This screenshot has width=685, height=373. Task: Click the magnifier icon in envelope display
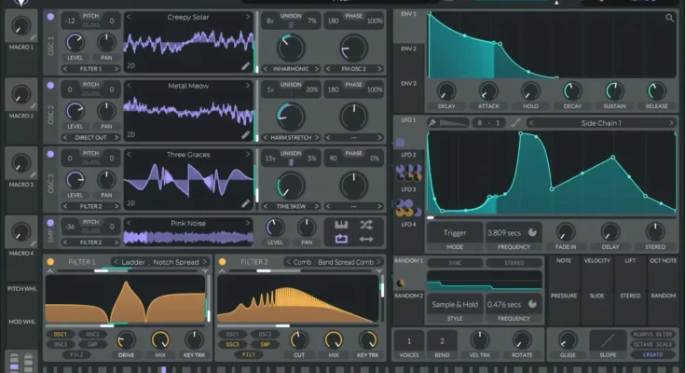tap(669, 18)
